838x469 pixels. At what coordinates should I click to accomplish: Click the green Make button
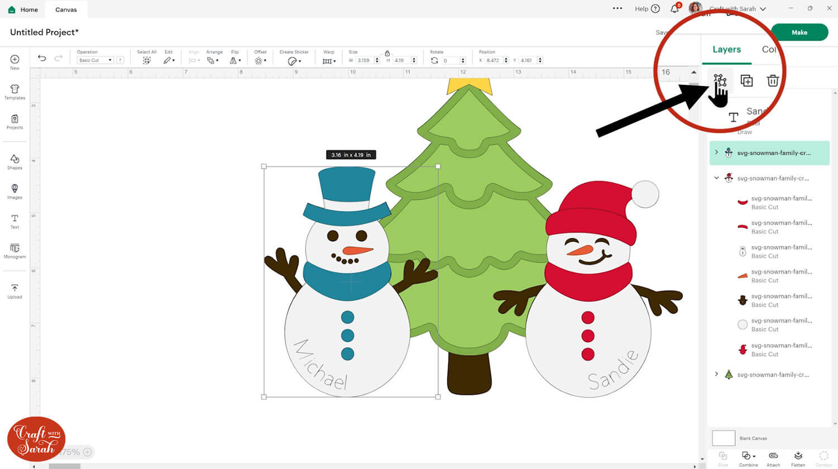pos(799,32)
